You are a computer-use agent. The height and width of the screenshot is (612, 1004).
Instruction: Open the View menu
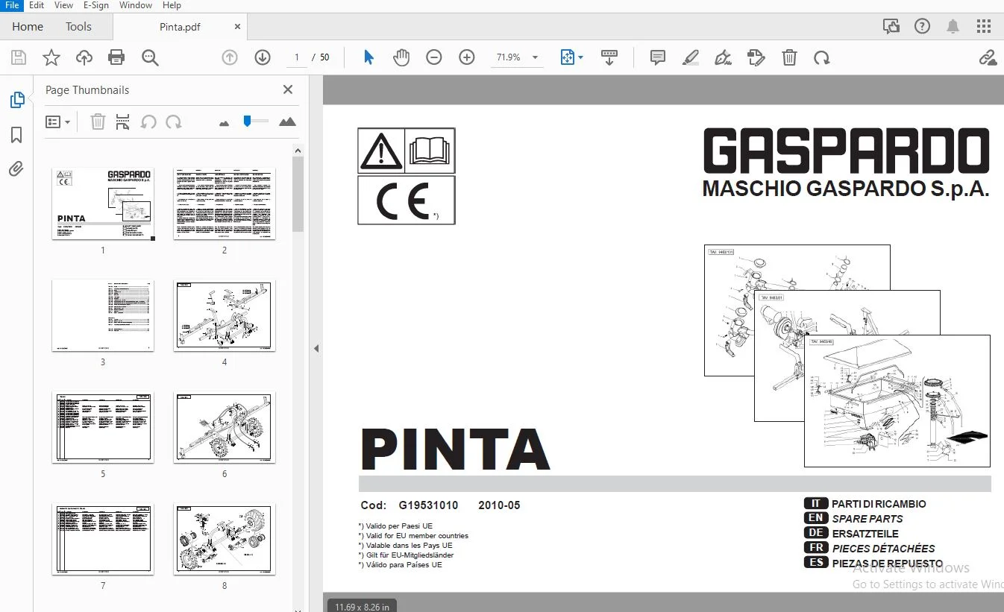pos(64,5)
